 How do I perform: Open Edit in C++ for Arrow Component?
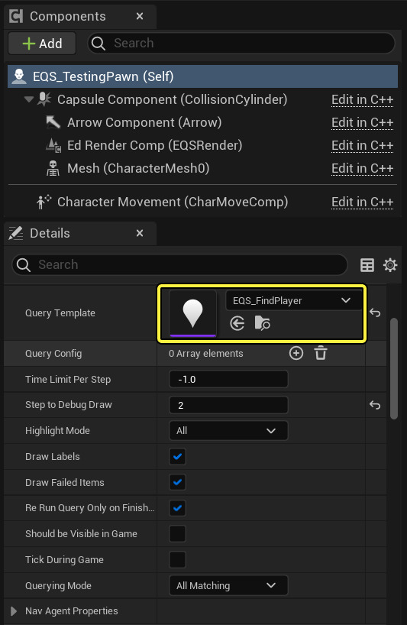[363, 122]
